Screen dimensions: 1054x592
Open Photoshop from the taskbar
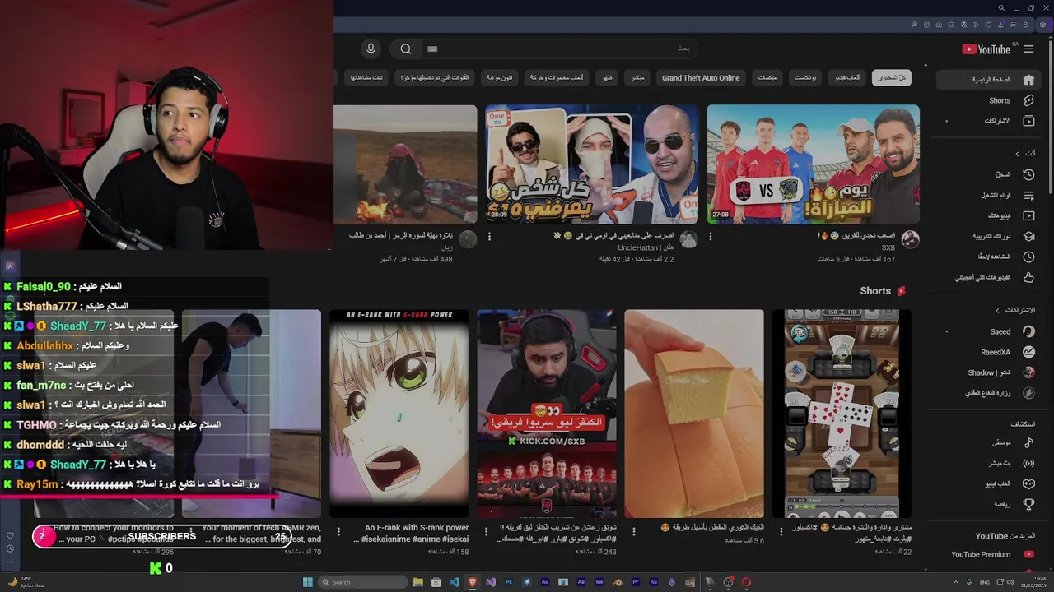pyautogui.click(x=509, y=582)
